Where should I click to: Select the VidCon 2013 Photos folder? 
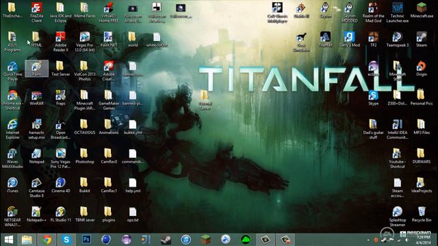tap(85, 71)
